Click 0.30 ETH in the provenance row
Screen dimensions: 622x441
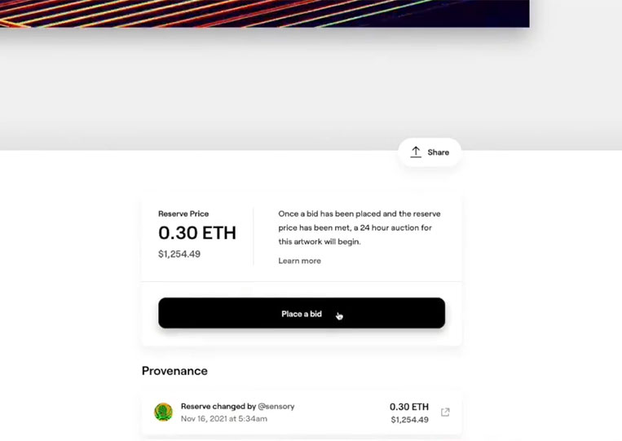[x=409, y=407]
